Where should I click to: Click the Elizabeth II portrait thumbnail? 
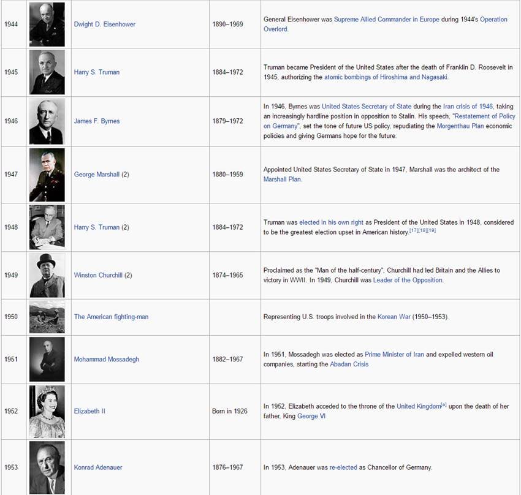47,411
